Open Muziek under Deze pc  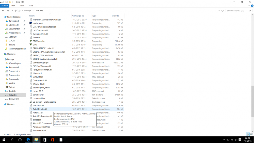click(12, 83)
